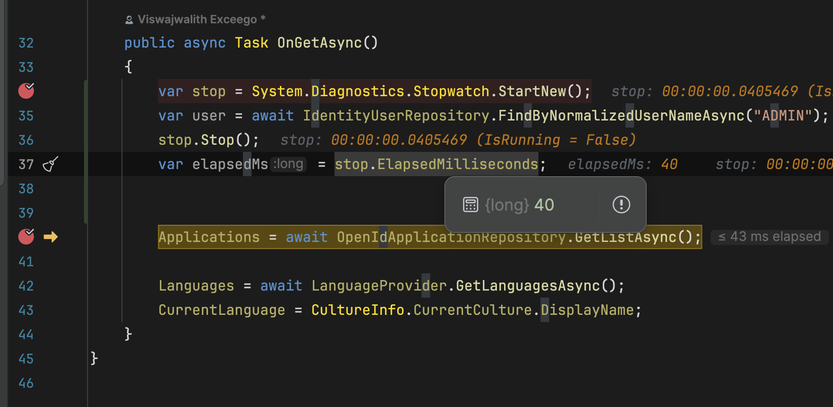The height and width of the screenshot is (407, 833).
Task: Click the yellow execution pointer arrow
Action: pos(51,236)
